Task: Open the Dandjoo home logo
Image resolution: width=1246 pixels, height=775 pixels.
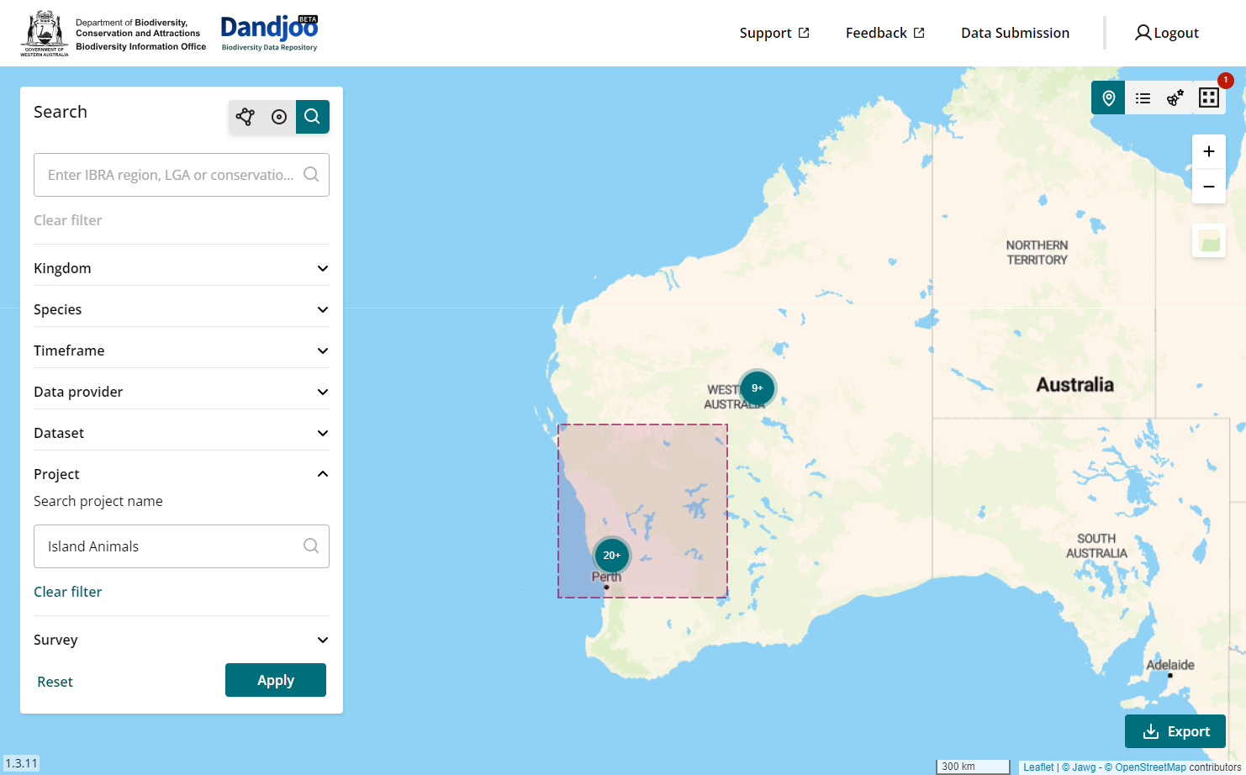Action: coord(269,33)
